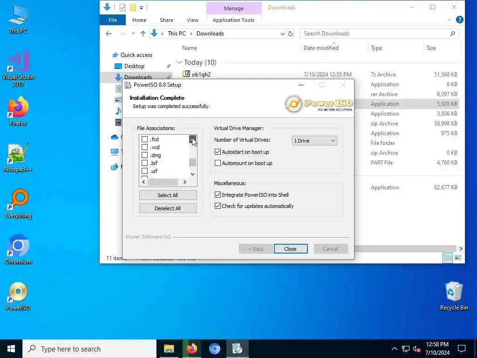Click the taskbar search box

[x=89, y=349]
